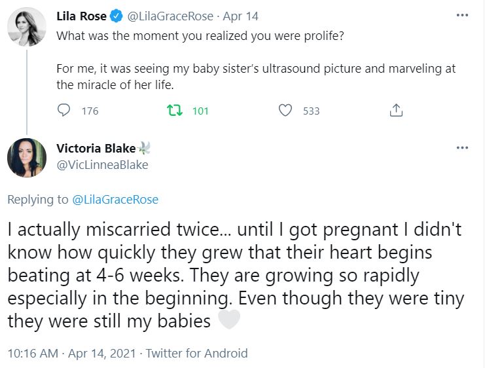Click Victoria Blake's profile picture
This screenshot has width=485, height=368.
(x=27, y=157)
